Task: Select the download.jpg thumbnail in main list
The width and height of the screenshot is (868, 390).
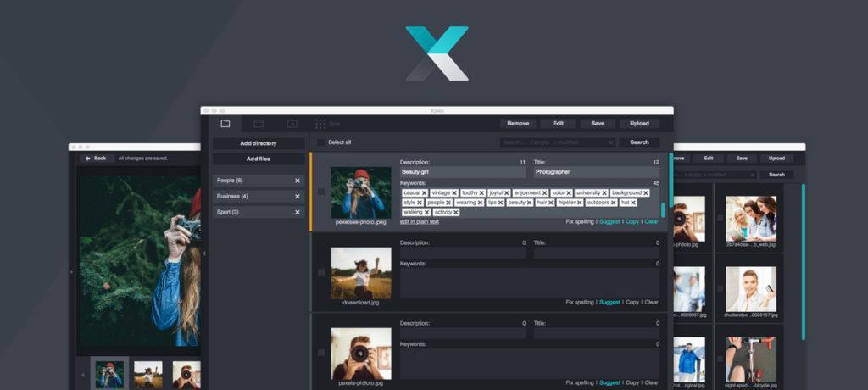Action: (361, 273)
